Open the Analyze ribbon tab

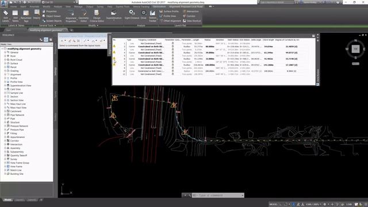(x=57, y=6)
